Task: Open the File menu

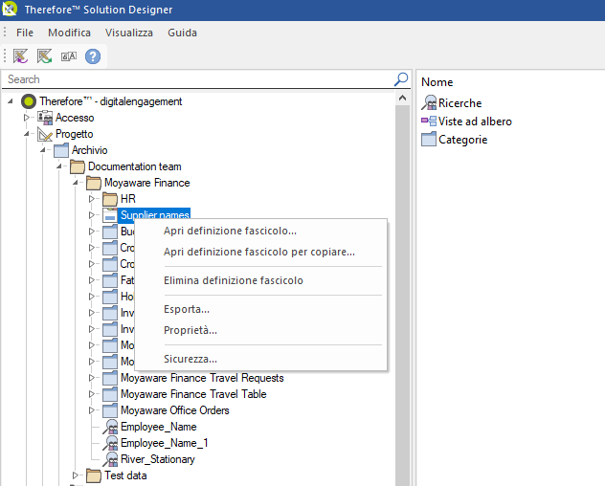Action: point(25,33)
